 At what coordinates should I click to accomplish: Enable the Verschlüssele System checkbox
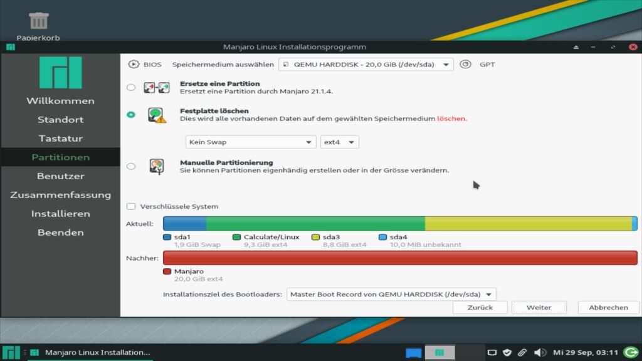pyautogui.click(x=131, y=206)
